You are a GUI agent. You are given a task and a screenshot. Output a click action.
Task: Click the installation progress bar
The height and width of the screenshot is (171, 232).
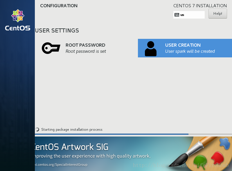click(x=134, y=134)
